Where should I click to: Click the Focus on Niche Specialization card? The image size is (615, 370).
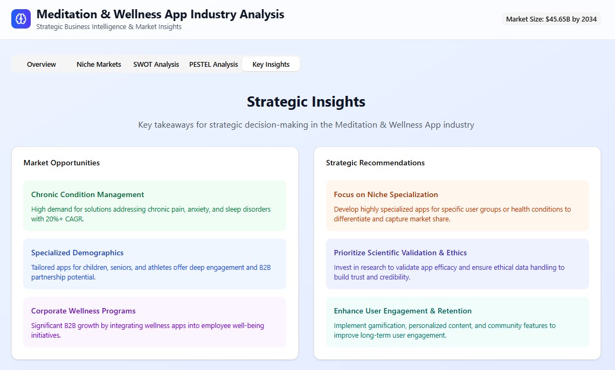click(457, 206)
